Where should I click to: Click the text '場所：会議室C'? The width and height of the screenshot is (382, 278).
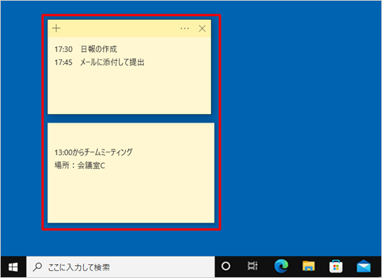[79, 165]
